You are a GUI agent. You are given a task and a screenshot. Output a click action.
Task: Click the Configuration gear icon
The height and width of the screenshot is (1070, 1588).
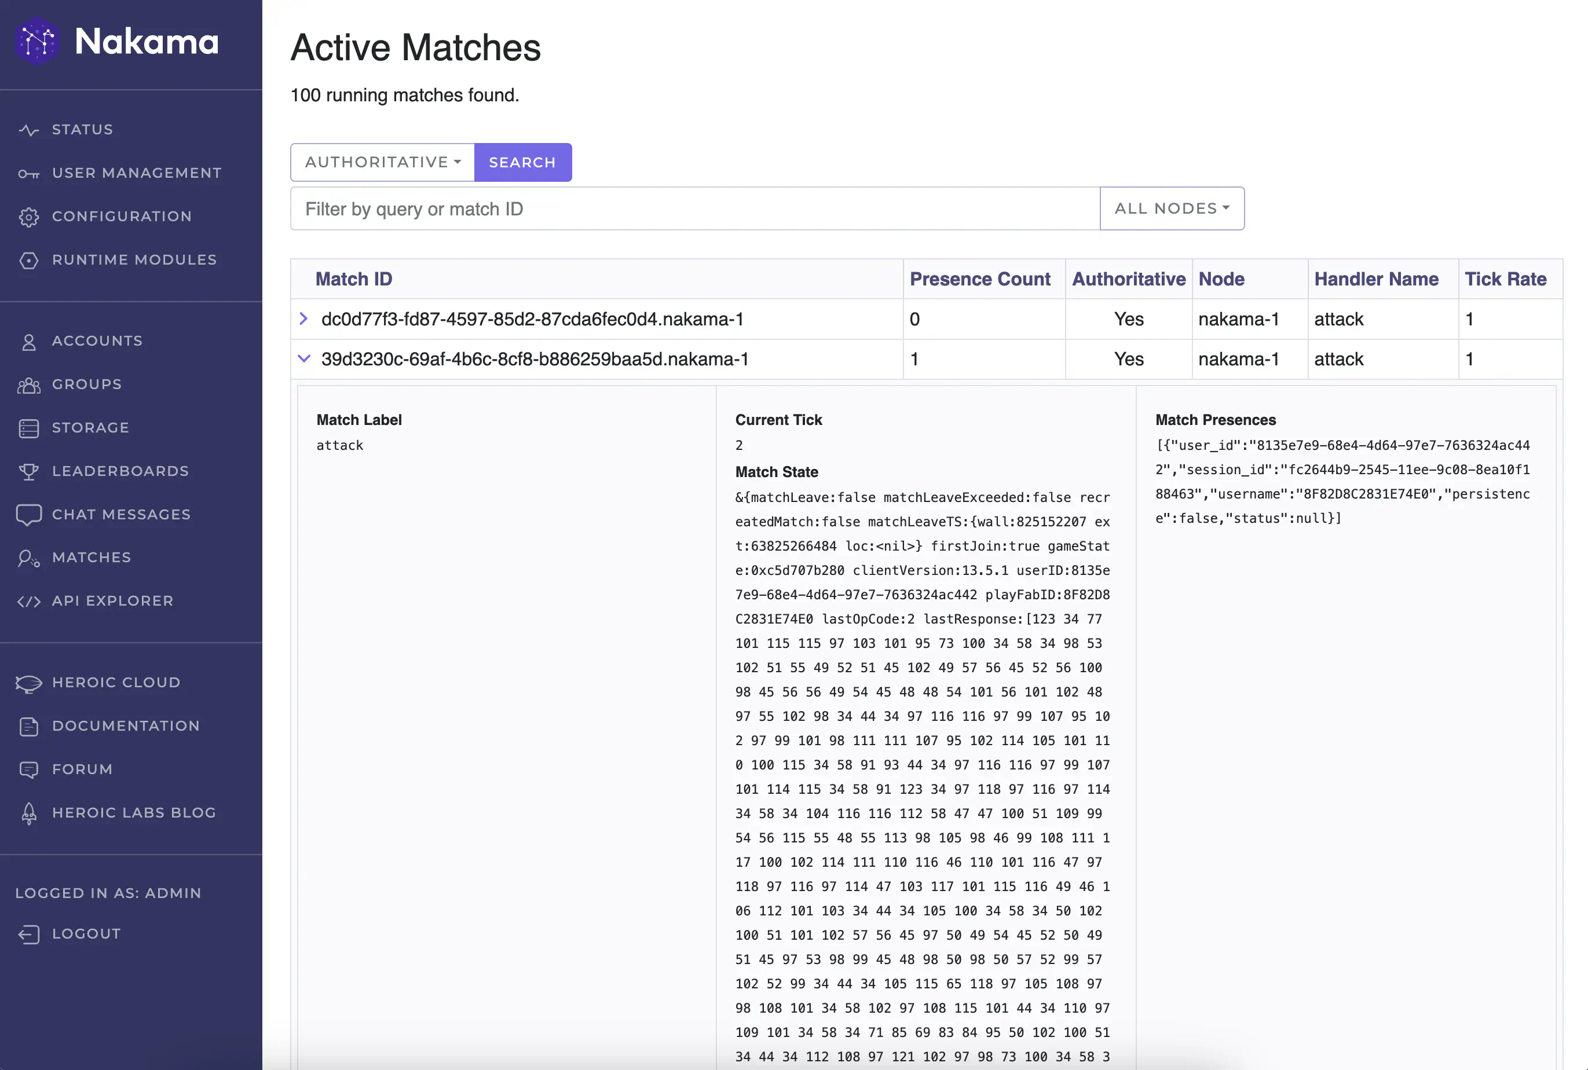tap(28, 217)
